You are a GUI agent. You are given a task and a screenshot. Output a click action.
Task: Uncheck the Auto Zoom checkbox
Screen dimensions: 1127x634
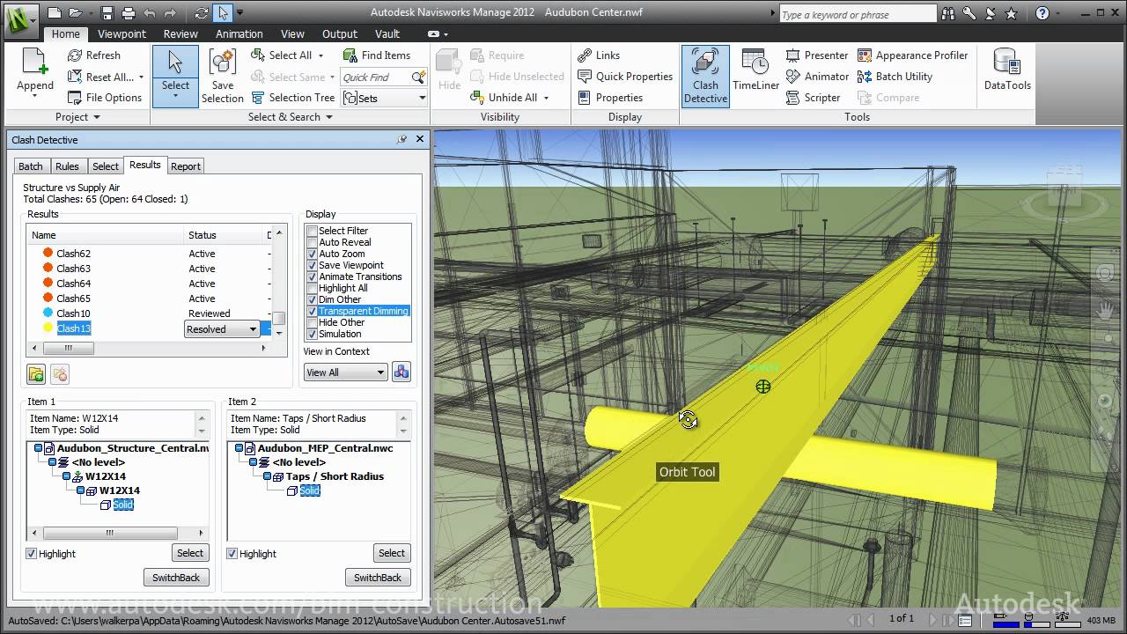[x=312, y=254]
